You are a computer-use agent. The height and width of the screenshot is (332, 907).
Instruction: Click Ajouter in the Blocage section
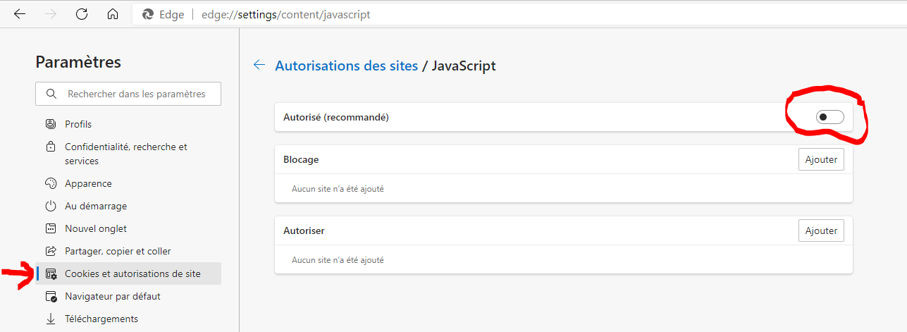coord(821,159)
